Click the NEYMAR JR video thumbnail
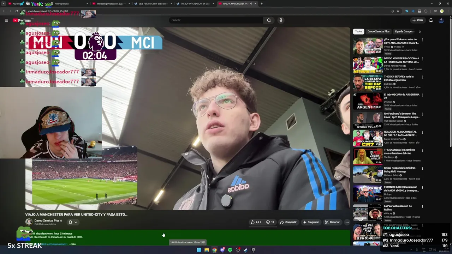The image size is (452, 254). tap(368, 65)
